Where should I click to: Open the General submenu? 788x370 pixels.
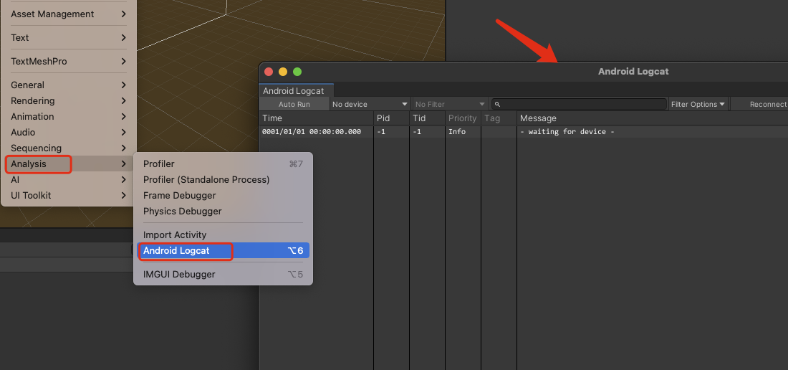[68, 85]
